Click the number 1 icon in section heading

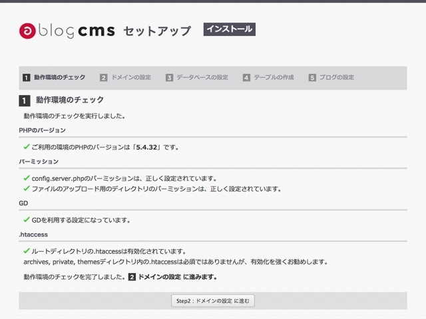25,100
